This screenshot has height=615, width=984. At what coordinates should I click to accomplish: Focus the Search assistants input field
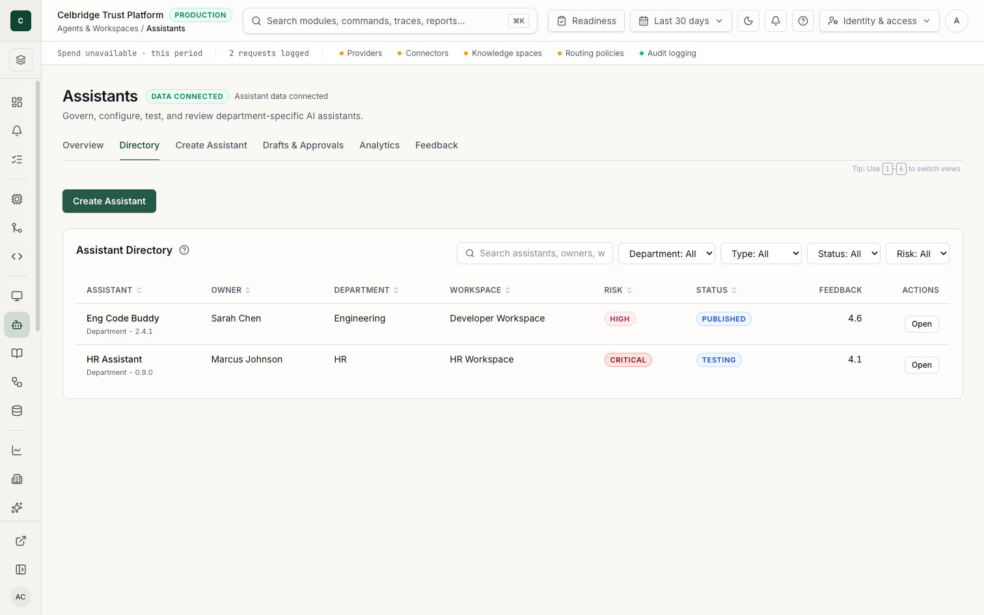point(535,254)
